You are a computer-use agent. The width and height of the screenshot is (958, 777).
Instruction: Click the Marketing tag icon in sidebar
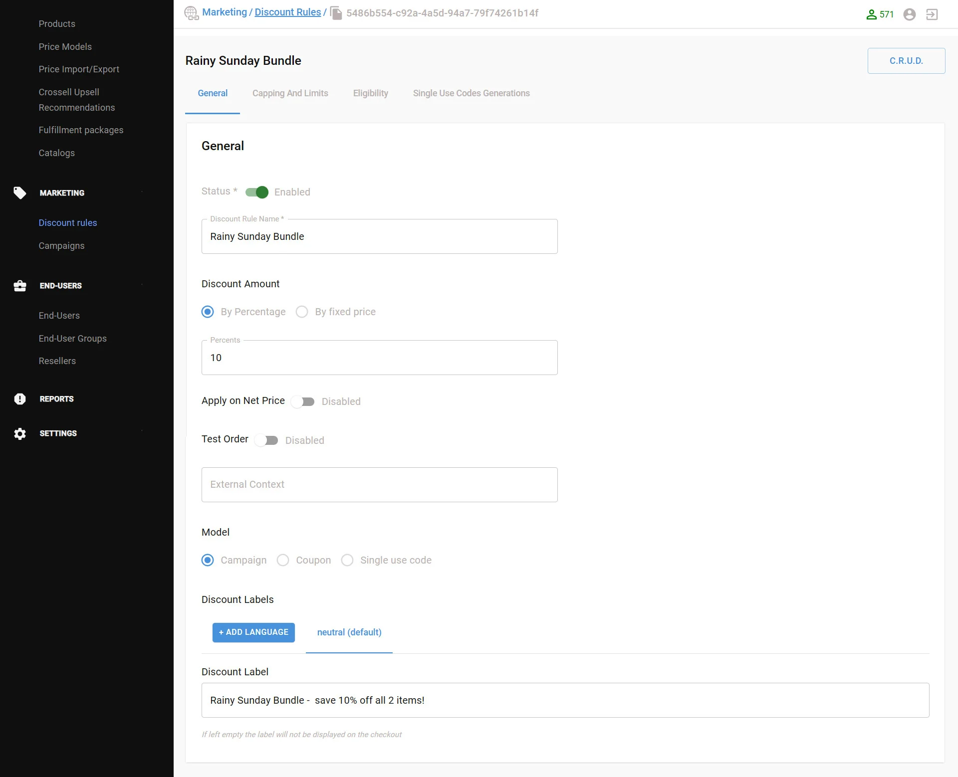pos(20,193)
